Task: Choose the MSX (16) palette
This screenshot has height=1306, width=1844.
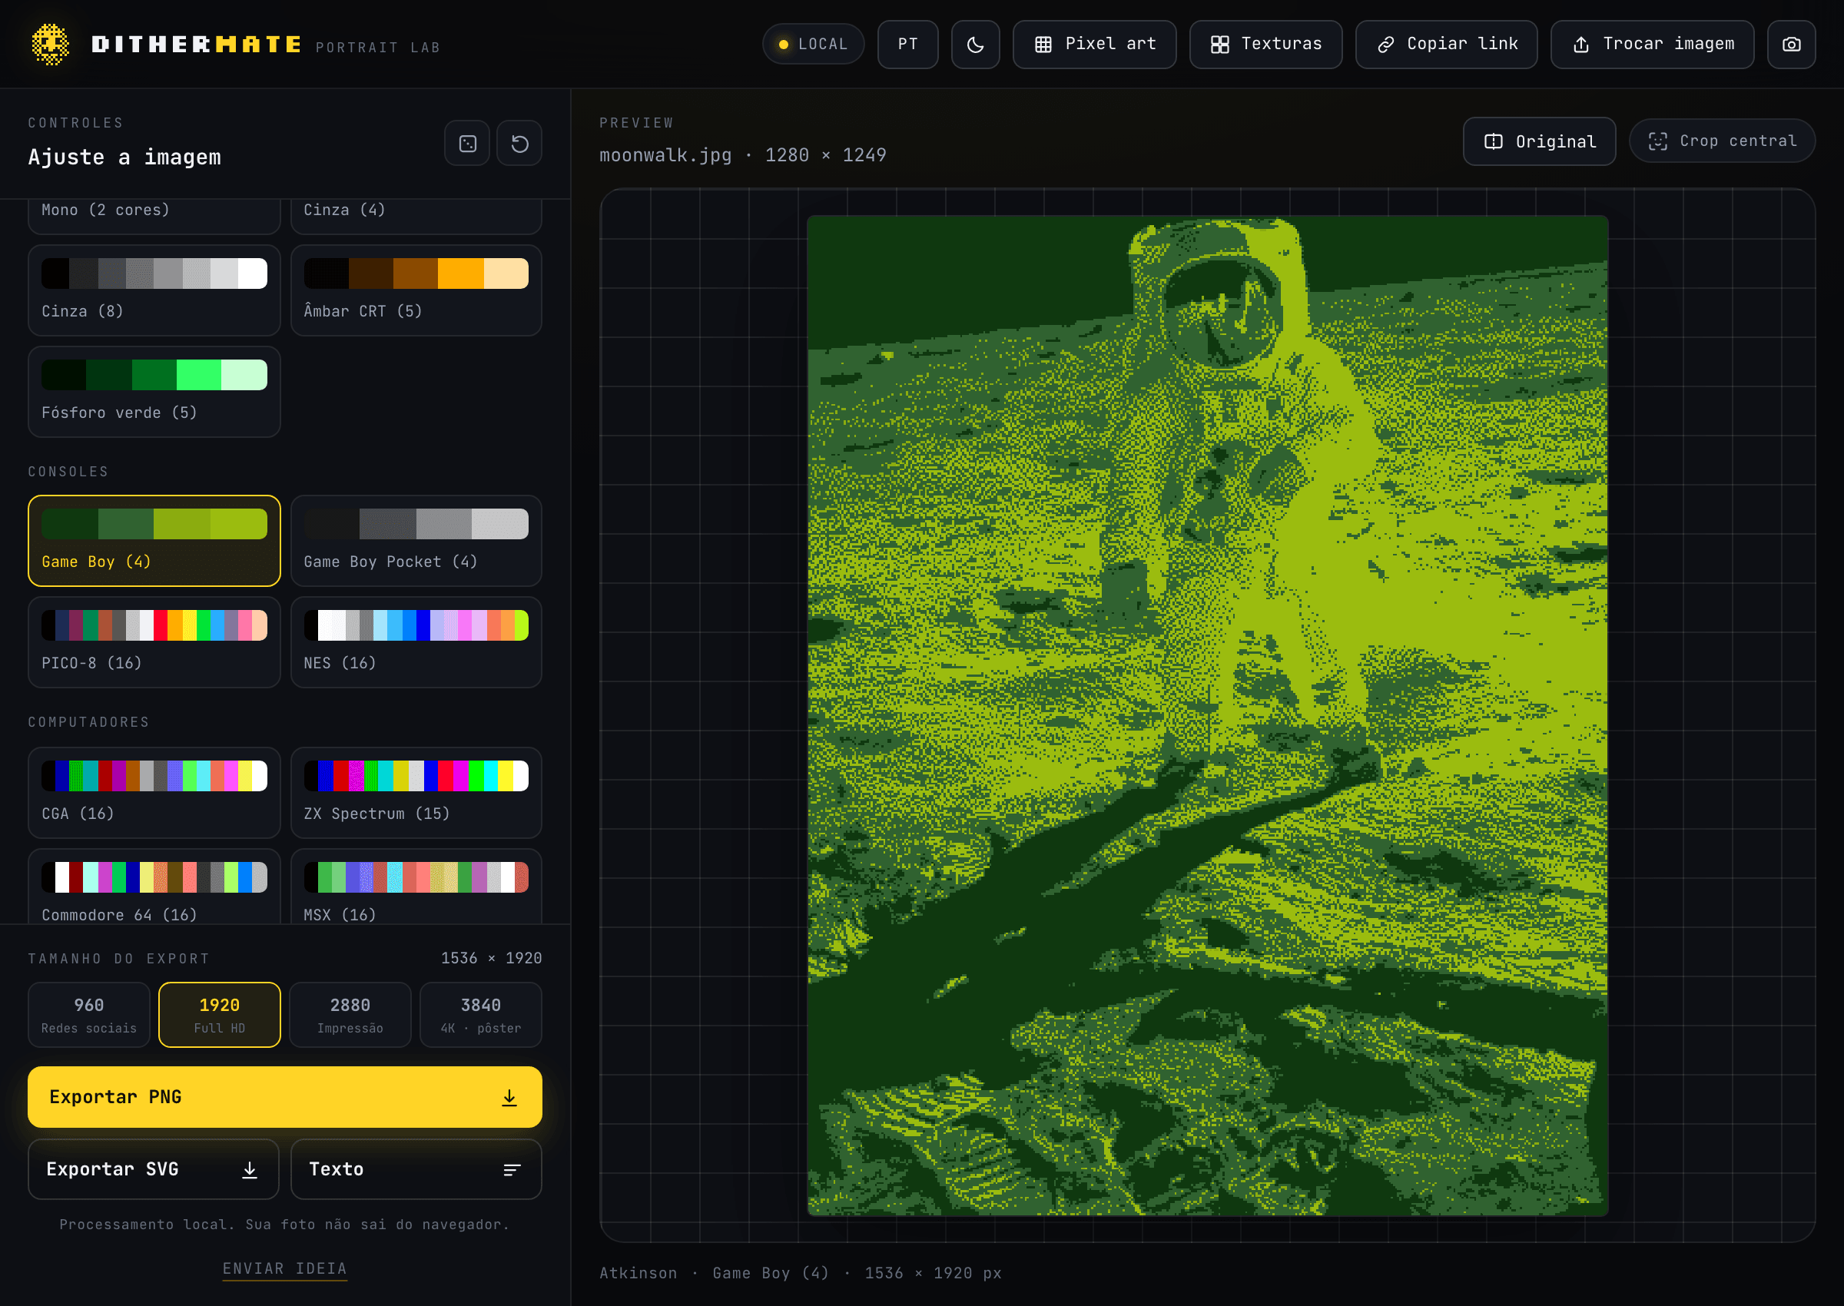Action: click(x=416, y=887)
